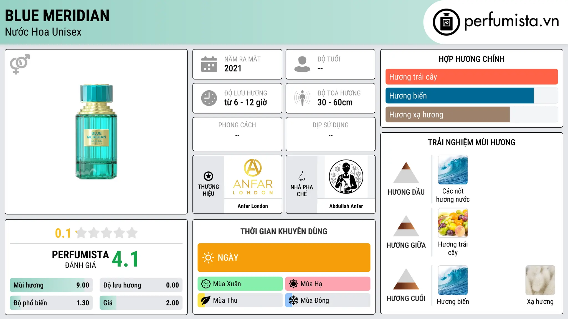
Task: Select the Mùa Thu season tag
Action: (240, 300)
